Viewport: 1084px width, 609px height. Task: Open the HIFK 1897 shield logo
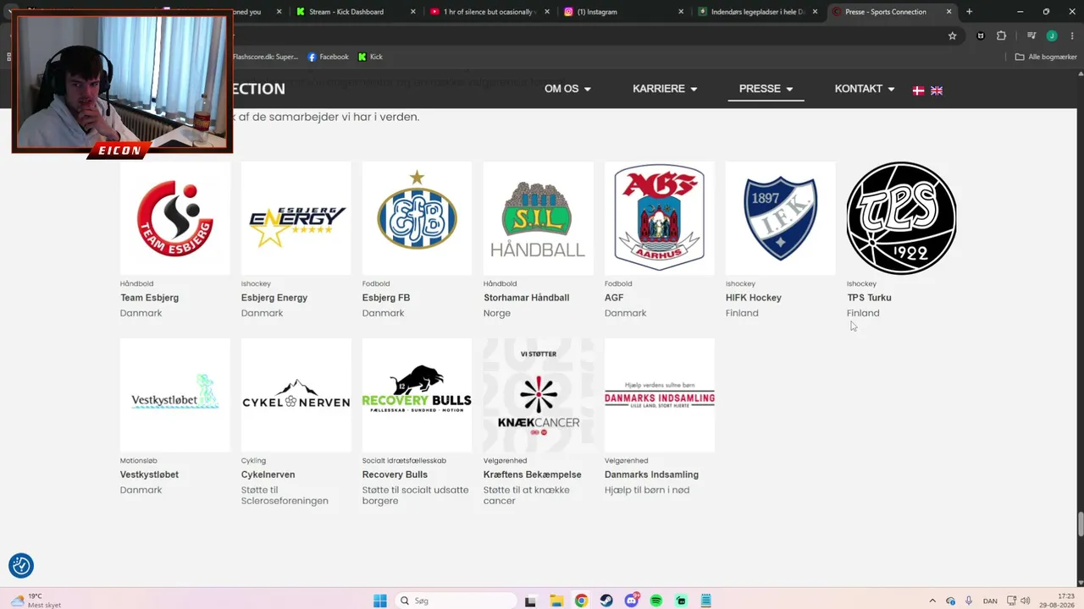pyautogui.click(x=781, y=218)
